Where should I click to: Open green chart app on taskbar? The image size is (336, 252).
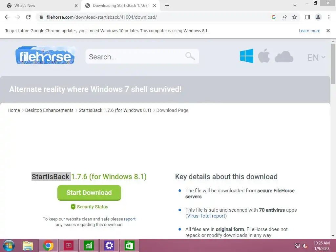point(89,245)
